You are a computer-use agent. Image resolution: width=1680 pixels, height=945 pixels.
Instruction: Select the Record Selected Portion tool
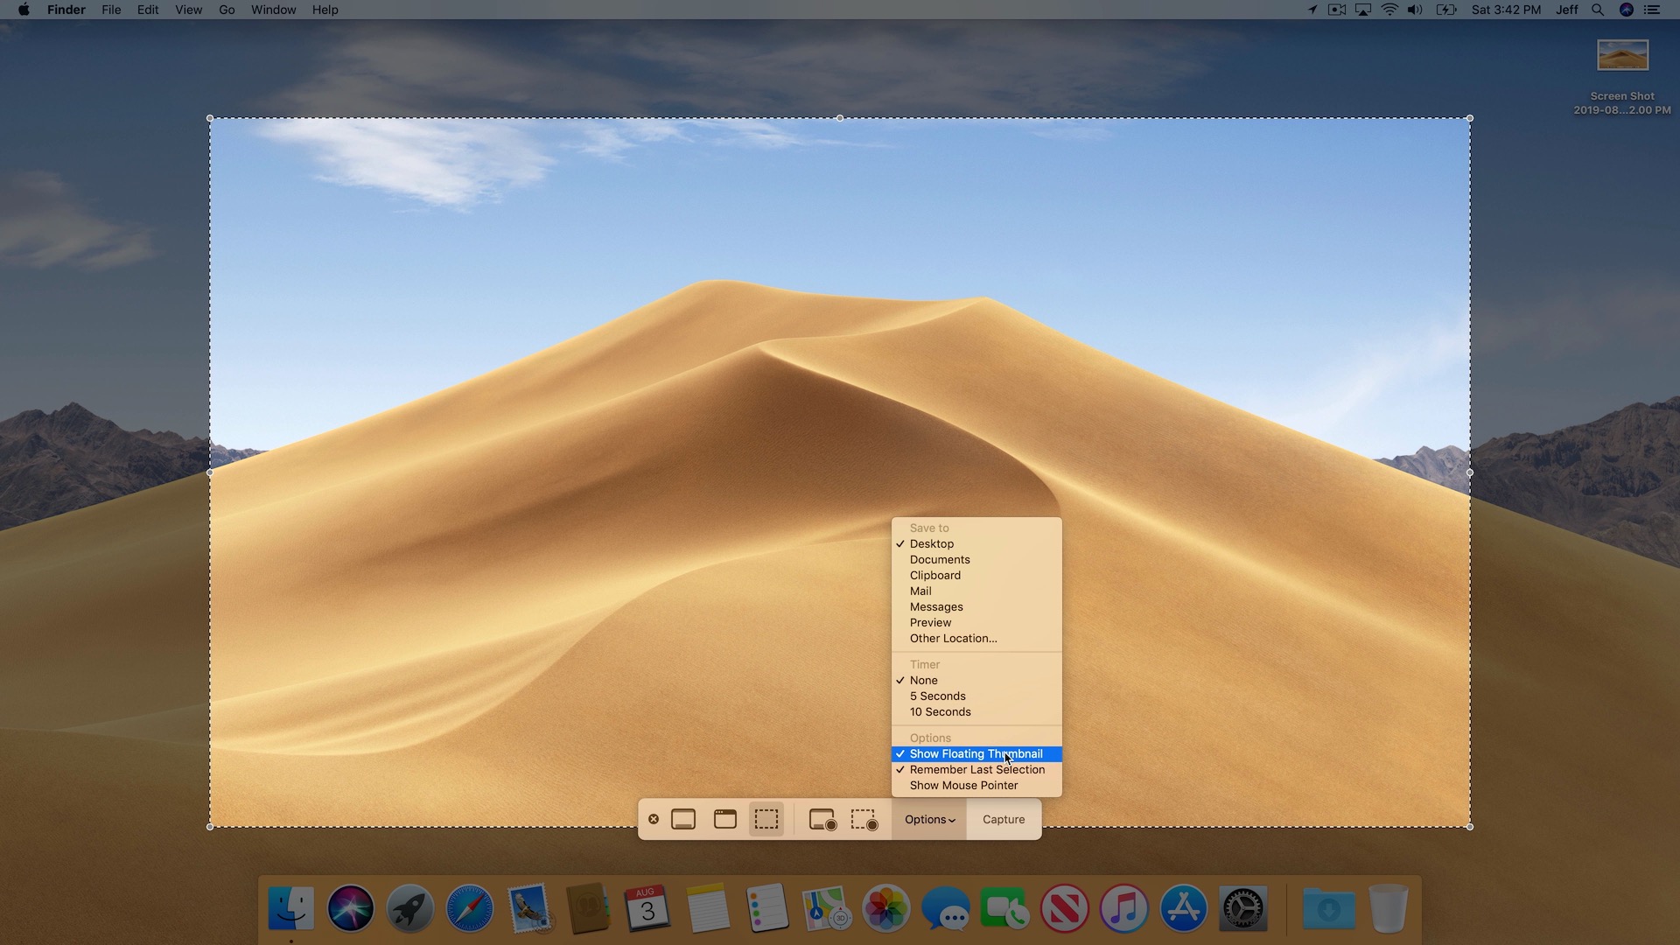864,819
